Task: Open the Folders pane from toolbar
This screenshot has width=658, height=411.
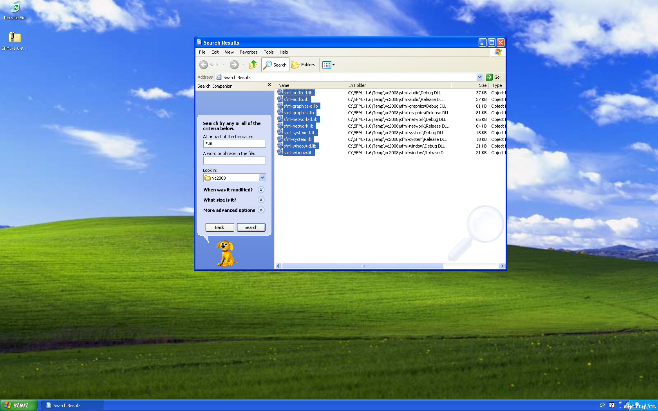Action: tap(303, 65)
